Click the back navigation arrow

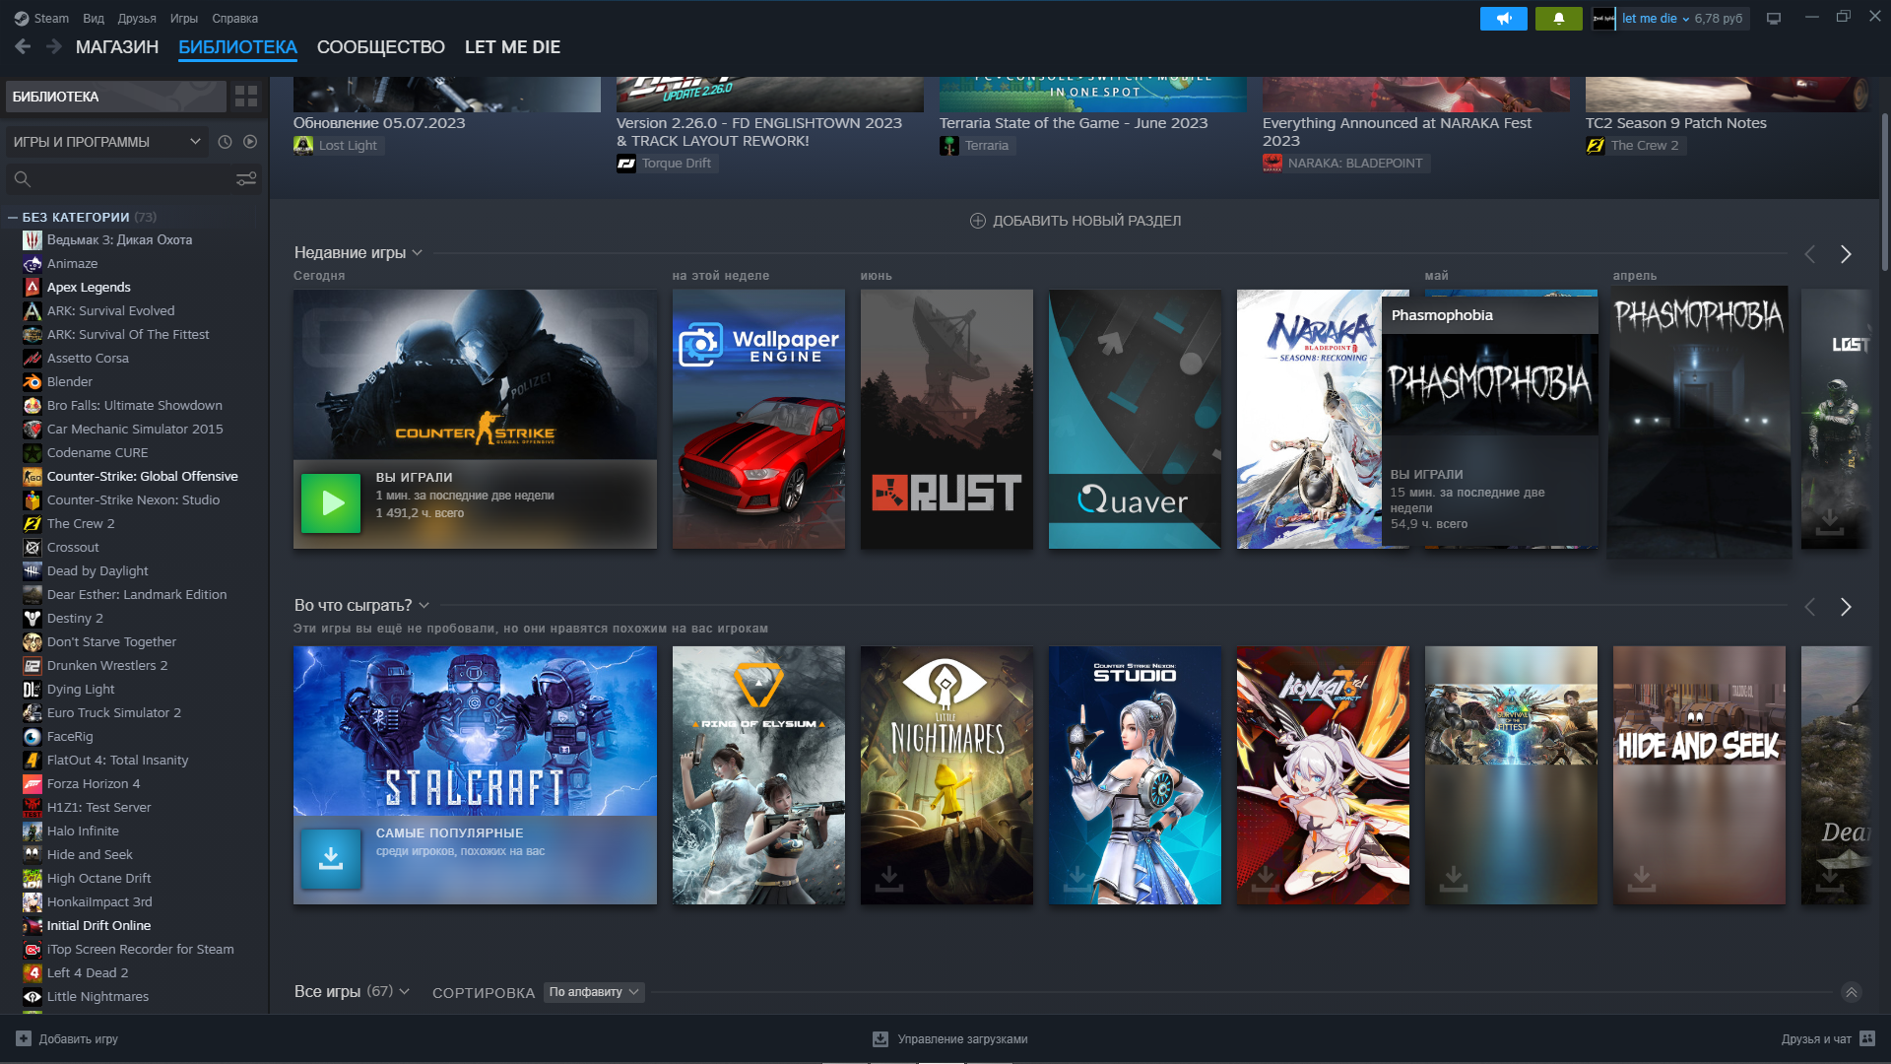pyautogui.click(x=23, y=46)
